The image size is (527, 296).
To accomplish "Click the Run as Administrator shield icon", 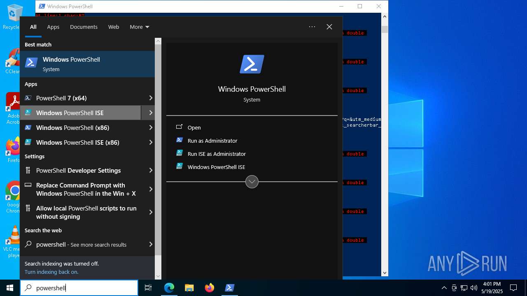I will (179, 140).
